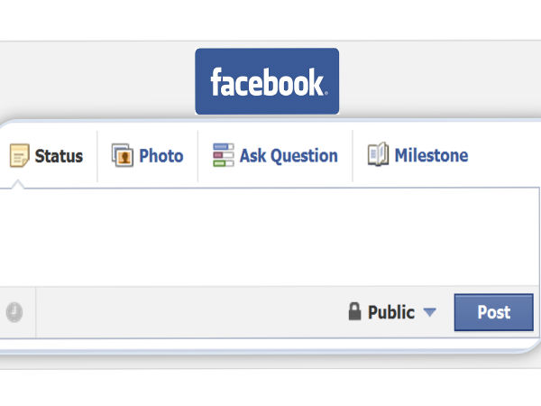
Task: Click the divider between Photo and Ask Question
Action: coord(197,156)
